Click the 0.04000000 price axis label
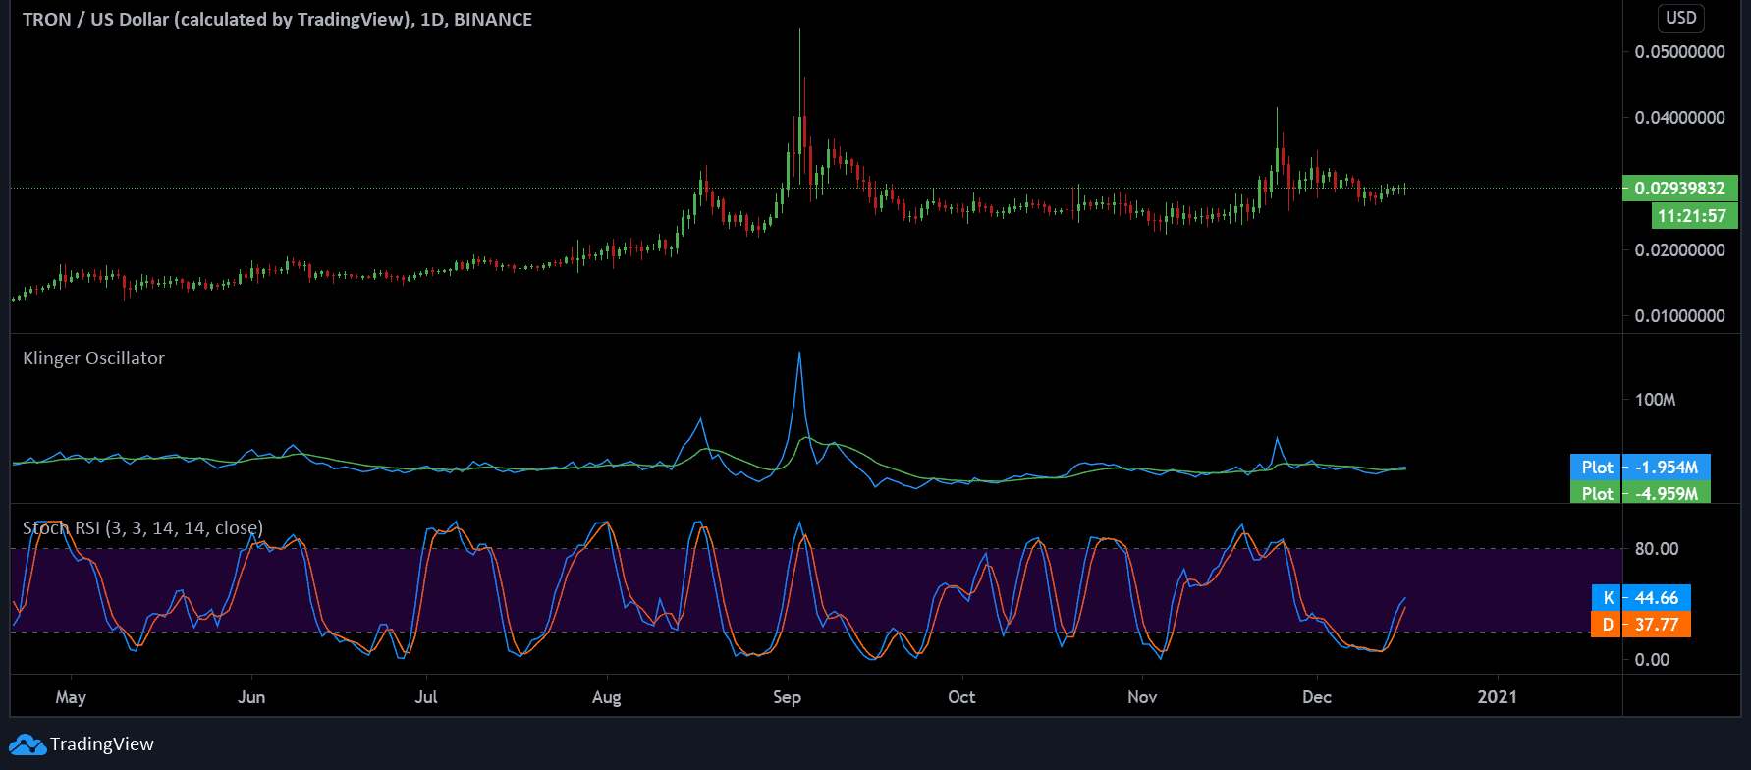The image size is (1751, 770). [1679, 118]
